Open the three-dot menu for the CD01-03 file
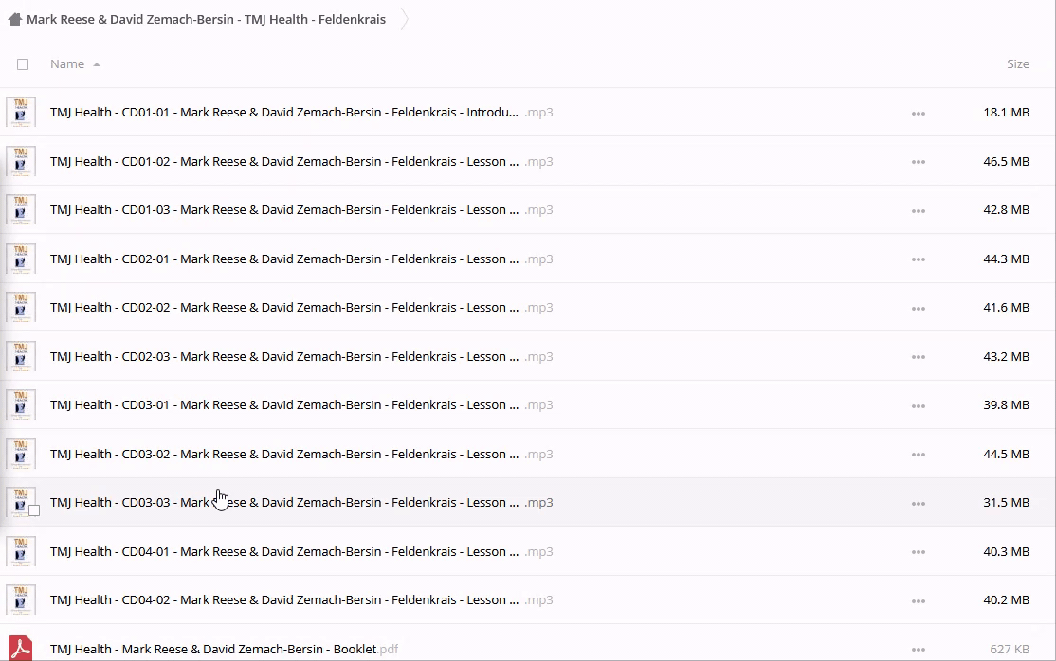This screenshot has width=1056, height=661. point(918,210)
